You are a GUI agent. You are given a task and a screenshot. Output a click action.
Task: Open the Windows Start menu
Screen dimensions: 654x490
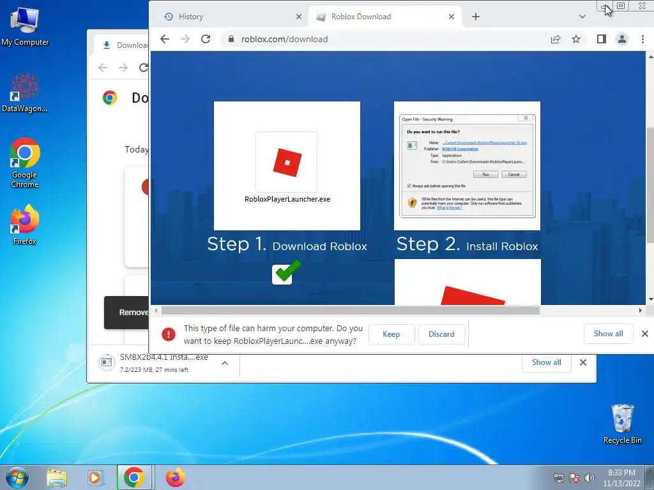pyautogui.click(x=17, y=477)
